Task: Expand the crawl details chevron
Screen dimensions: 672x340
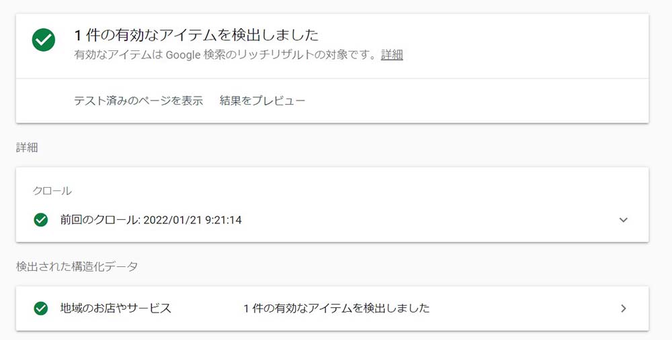Action: [623, 219]
